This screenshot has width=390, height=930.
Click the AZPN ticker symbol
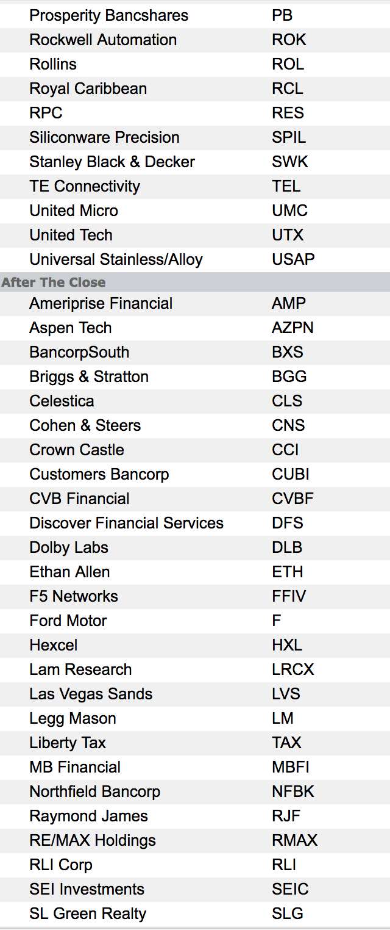292,328
